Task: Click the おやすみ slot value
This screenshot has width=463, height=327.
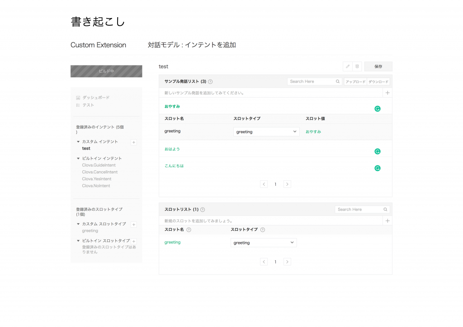Action: (x=313, y=132)
